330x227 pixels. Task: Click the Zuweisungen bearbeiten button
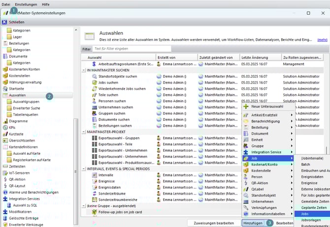coord(214,223)
